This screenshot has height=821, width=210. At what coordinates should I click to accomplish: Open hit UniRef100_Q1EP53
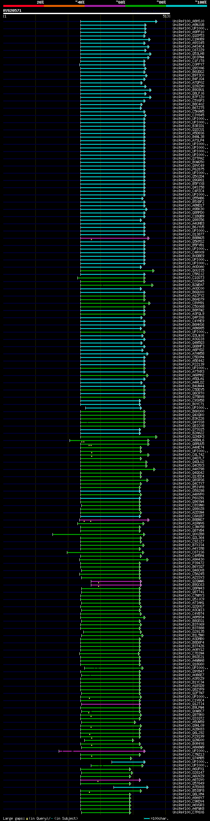click(x=188, y=36)
